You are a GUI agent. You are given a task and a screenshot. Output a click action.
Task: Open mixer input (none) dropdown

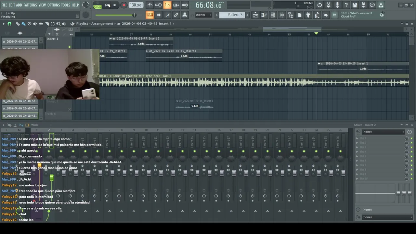click(383, 132)
